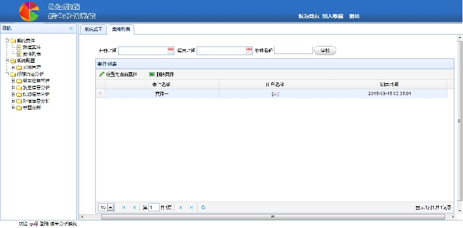Select the 案件一 cell in the table
The width and height of the screenshot is (463, 228).
tap(162, 93)
